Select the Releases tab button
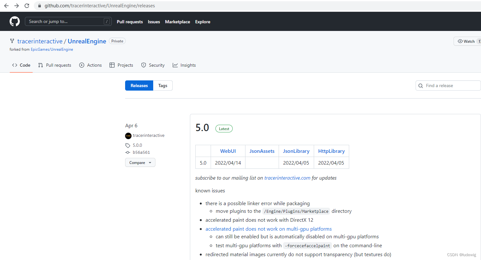Screen dimensions: 481x260 pyautogui.click(x=139, y=85)
